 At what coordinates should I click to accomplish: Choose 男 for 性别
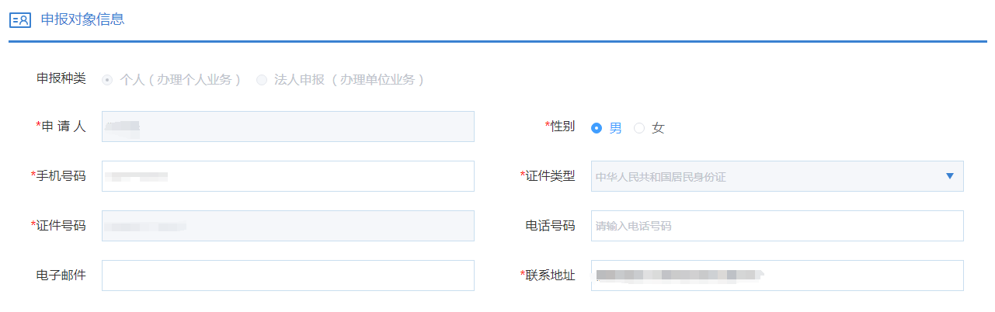tap(597, 128)
